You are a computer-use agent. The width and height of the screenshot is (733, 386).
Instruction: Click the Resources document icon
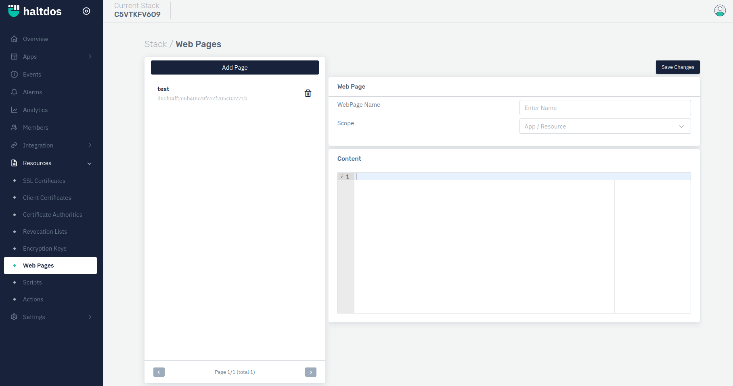click(x=14, y=163)
